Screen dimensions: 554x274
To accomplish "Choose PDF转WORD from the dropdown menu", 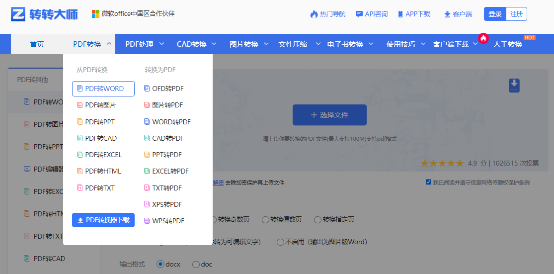I will (x=103, y=89).
